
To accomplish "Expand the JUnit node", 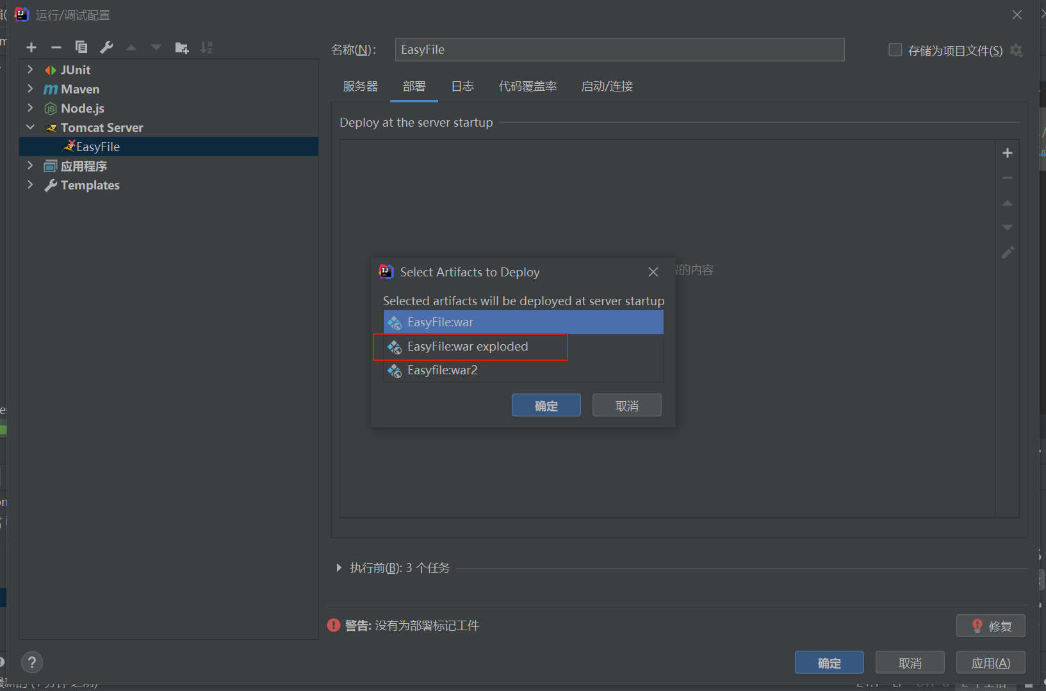I will 30,69.
